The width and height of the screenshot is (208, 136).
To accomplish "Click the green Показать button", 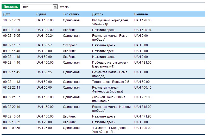I will point(11,7).
